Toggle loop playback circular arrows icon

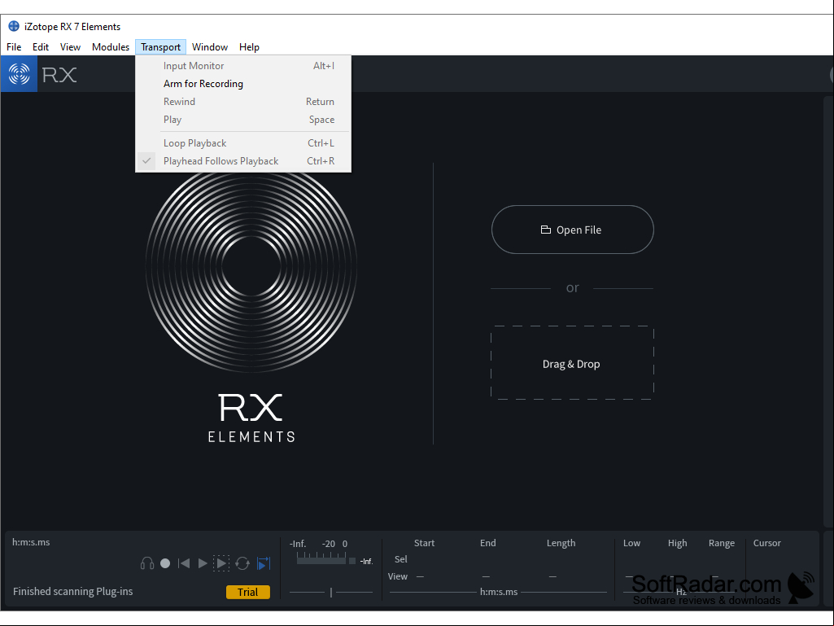[242, 563]
